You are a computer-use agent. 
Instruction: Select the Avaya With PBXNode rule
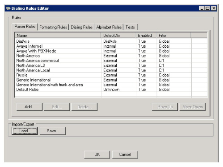(36, 51)
